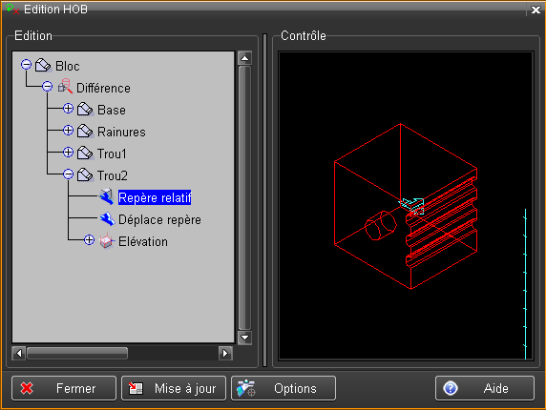Expand the Elévation node
This screenshot has width=546, height=410.
pos(89,239)
